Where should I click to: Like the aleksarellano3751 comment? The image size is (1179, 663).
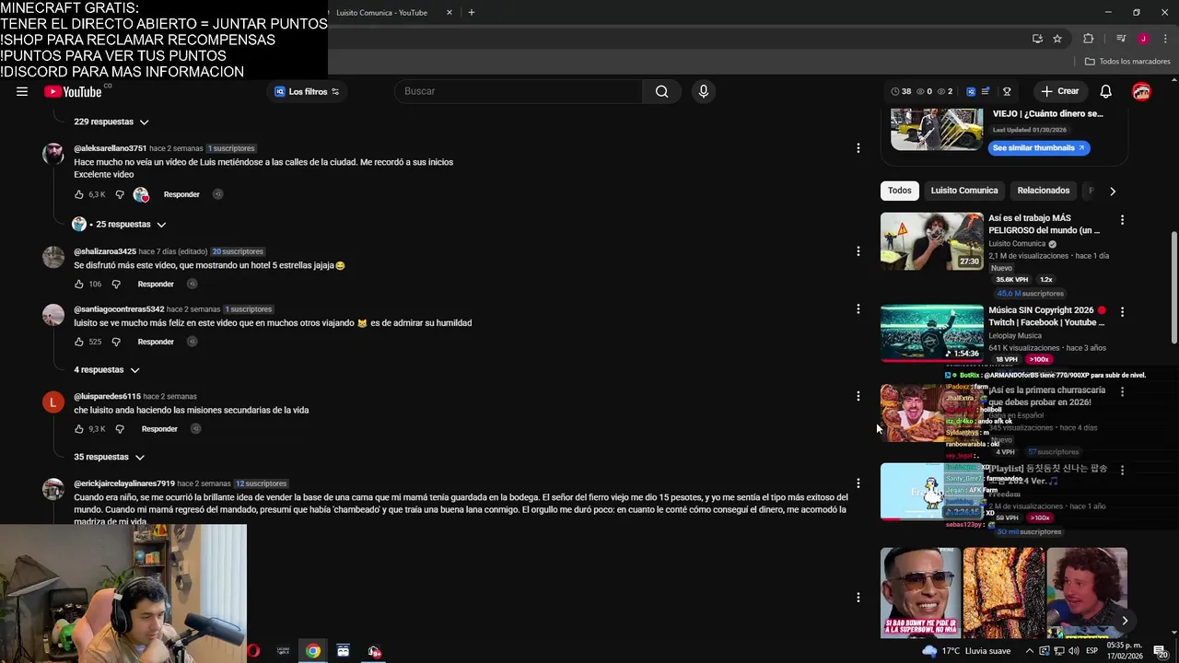(79, 194)
